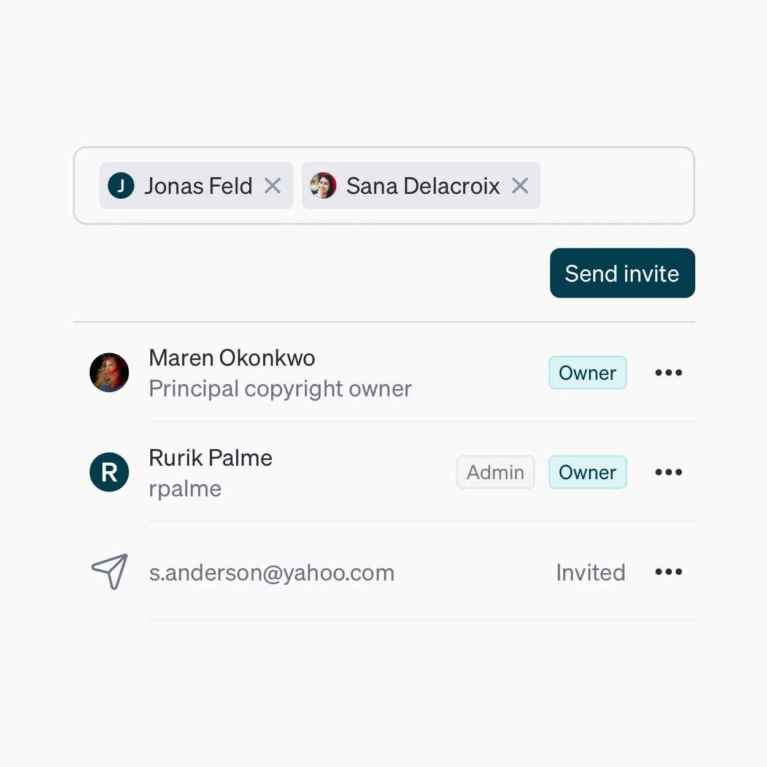
Task: Remove Jonas Feld chip with X
Action: tap(272, 185)
